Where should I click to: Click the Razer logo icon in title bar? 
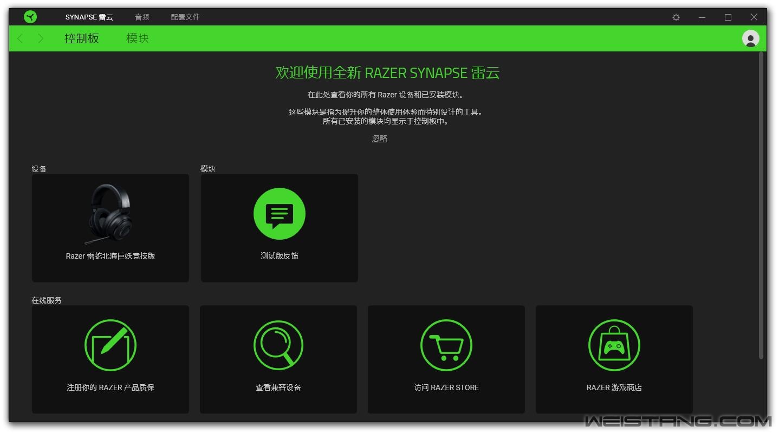click(30, 17)
